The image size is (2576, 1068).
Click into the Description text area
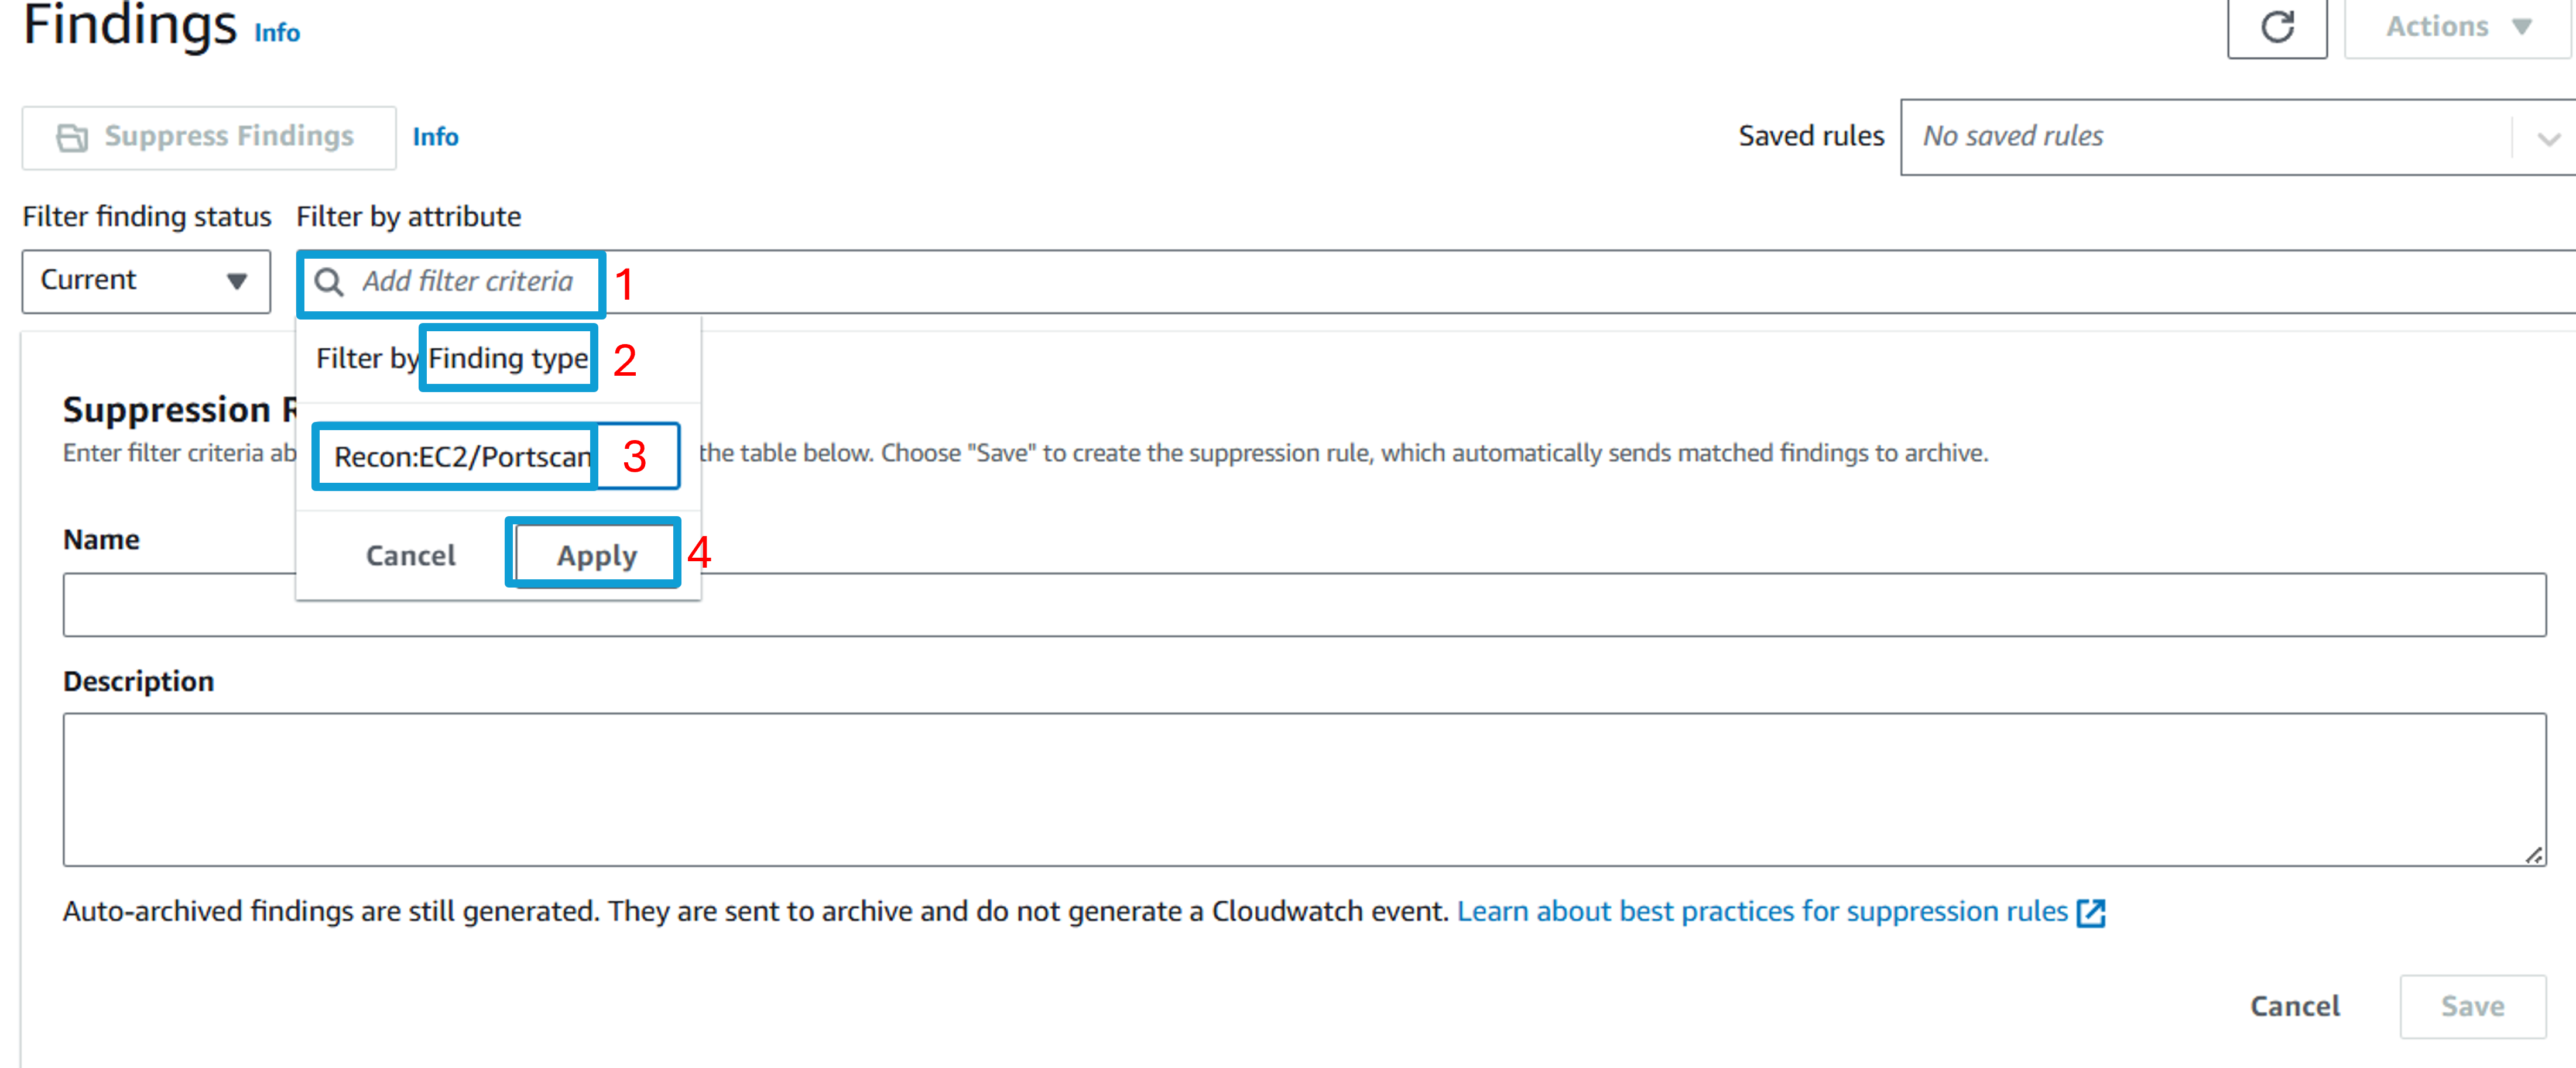tap(1304, 790)
